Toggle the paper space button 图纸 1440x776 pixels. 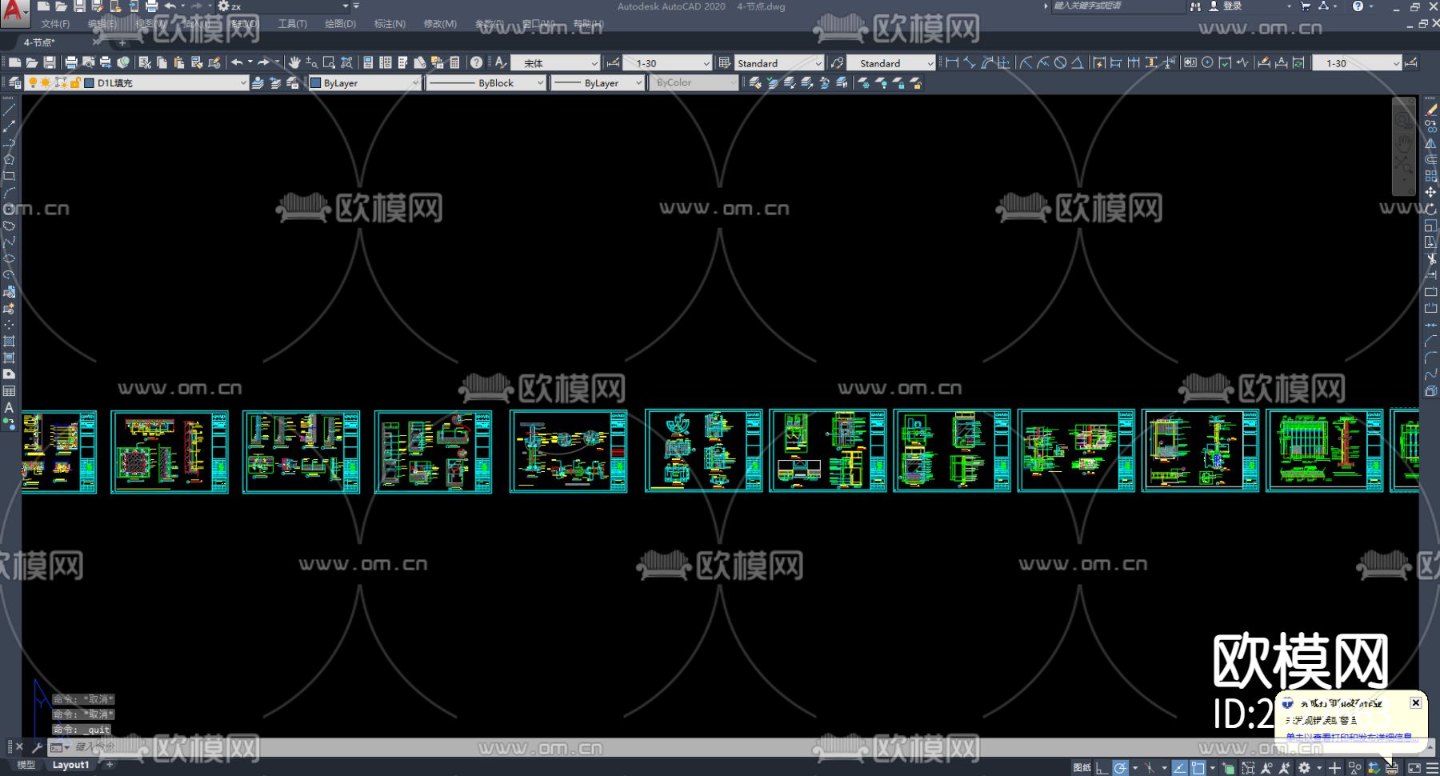click(1082, 768)
